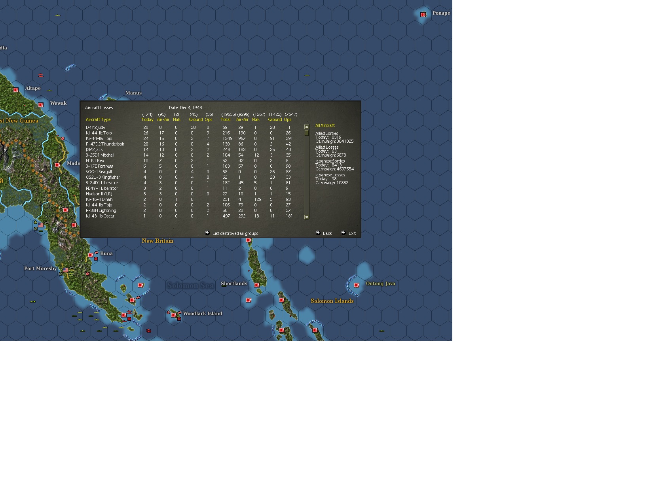This screenshot has width=649, height=484.
Task: Click the scroll-up arrow on the list
Action: [307, 126]
